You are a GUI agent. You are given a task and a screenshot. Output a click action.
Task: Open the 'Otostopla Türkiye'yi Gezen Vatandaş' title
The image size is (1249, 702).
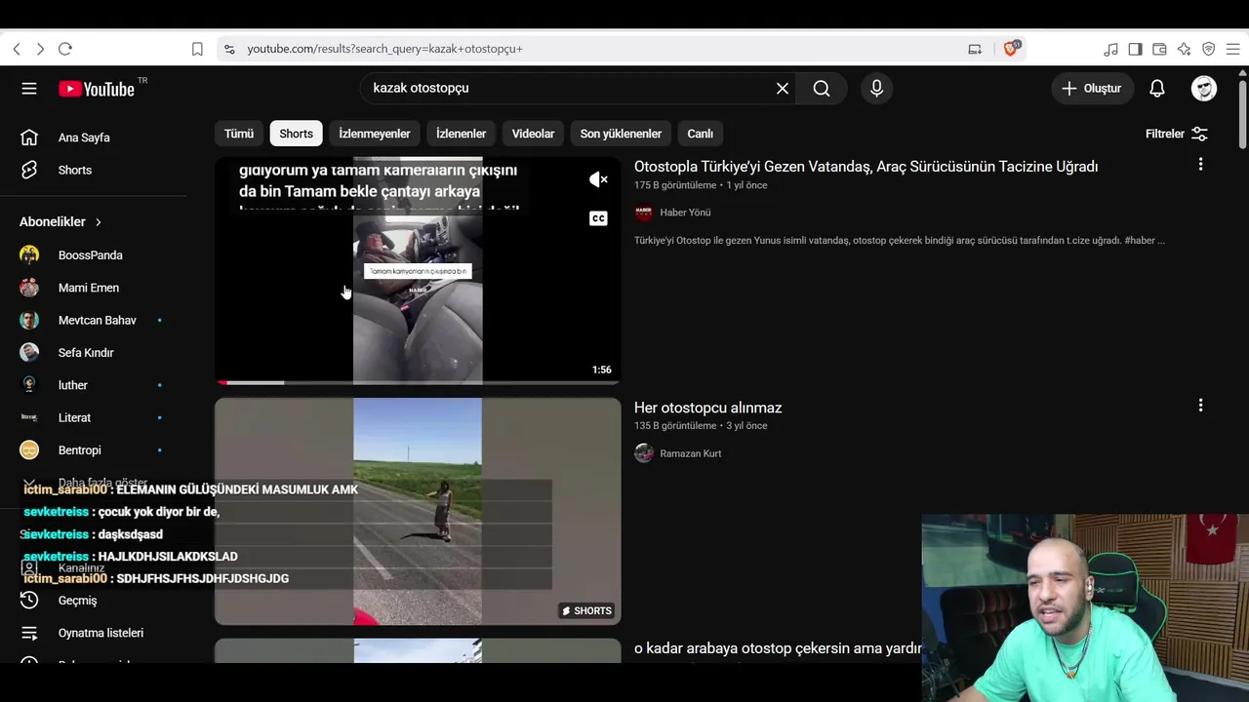point(866,167)
